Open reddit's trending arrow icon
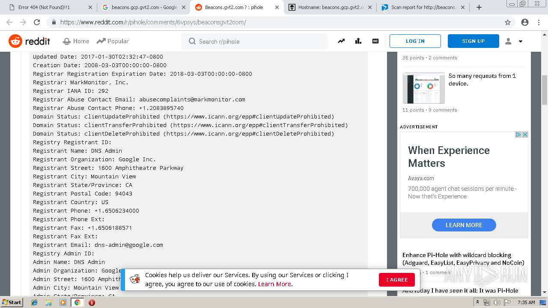 tap(341, 41)
